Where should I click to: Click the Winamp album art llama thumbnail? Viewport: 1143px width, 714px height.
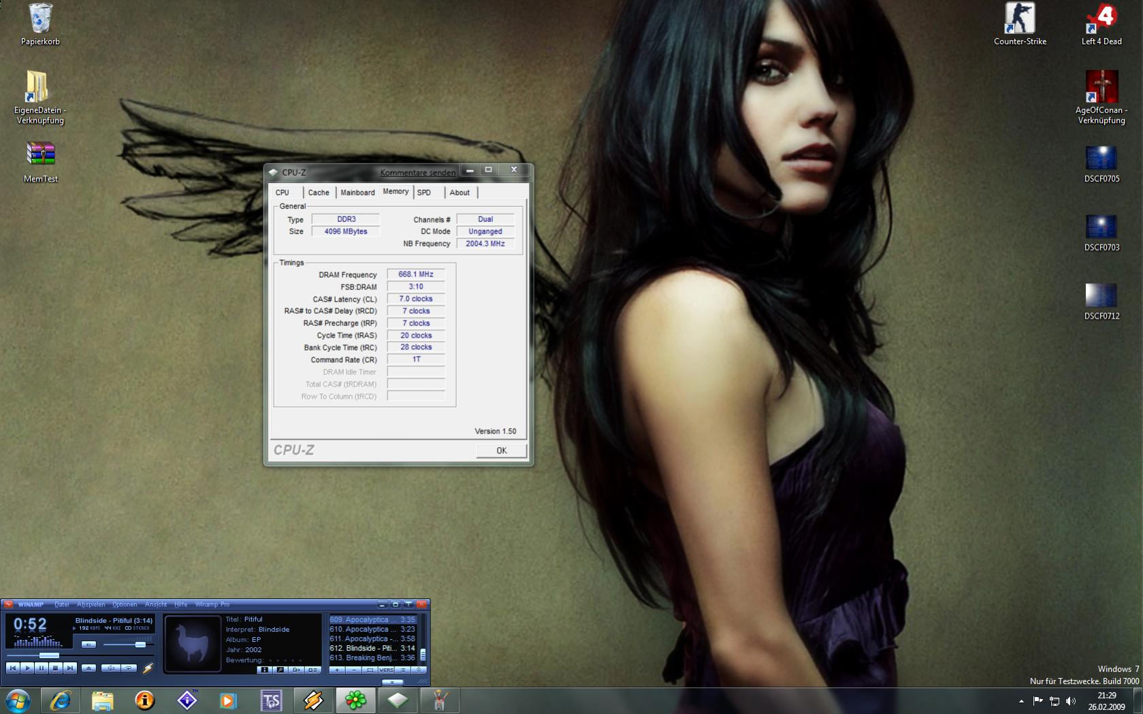point(193,645)
